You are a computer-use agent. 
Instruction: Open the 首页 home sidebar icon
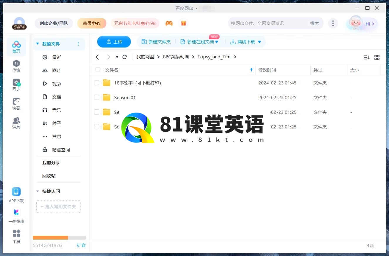pos(16,47)
